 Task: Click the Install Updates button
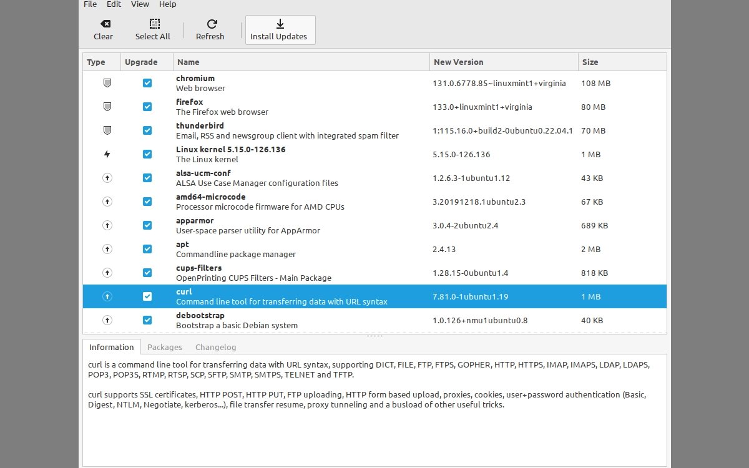pos(280,30)
